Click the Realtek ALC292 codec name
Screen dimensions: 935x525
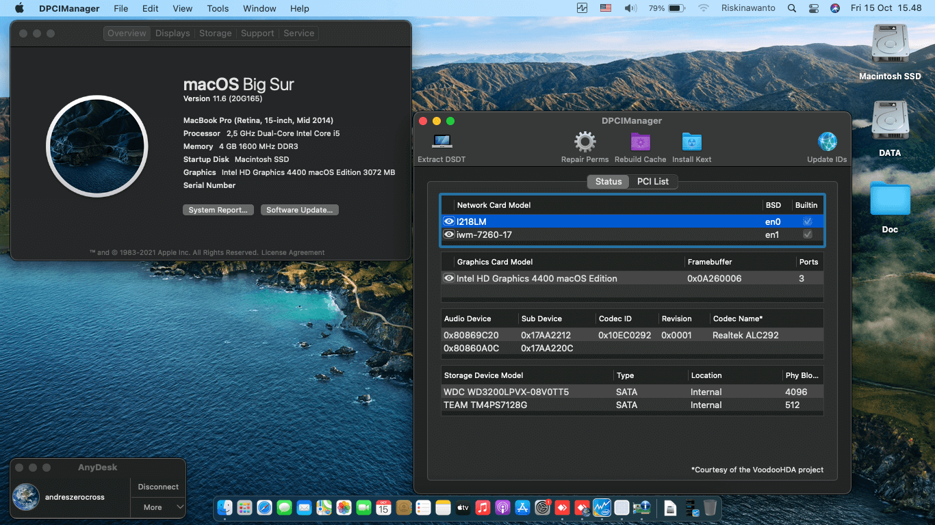[745, 335]
